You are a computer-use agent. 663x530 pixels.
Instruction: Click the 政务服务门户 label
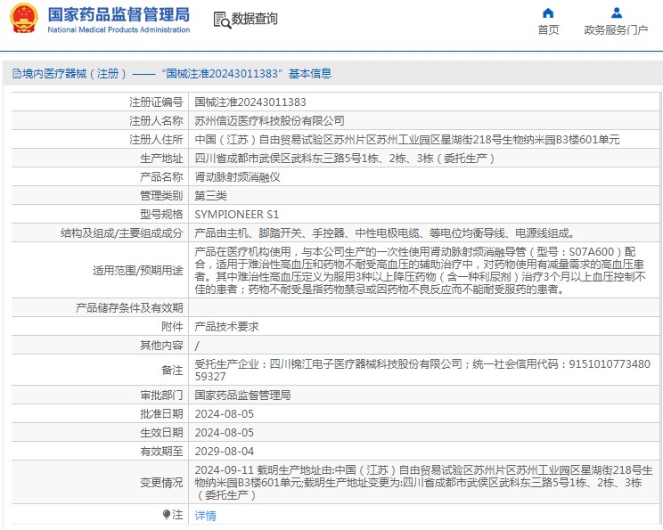tap(616, 30)
